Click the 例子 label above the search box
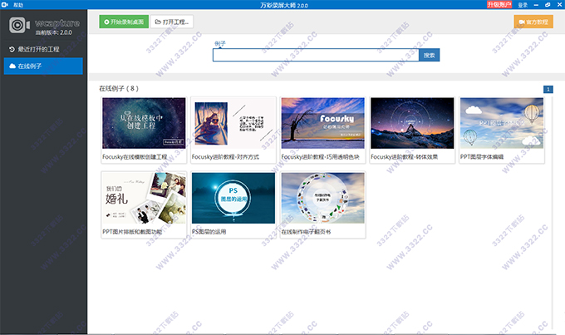565x335 pixels. [220, 43]
